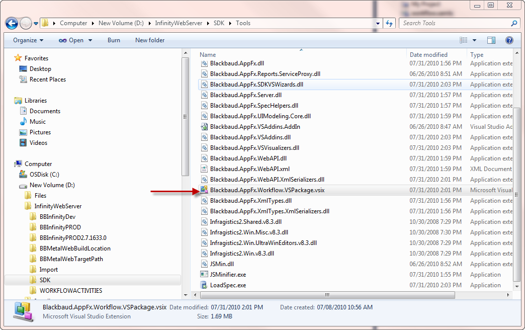Expand the Open button dropdown arrow

click(90, 40)
